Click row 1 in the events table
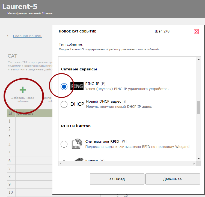The width and height of the screenshot is (205, 197). point(33,121)
